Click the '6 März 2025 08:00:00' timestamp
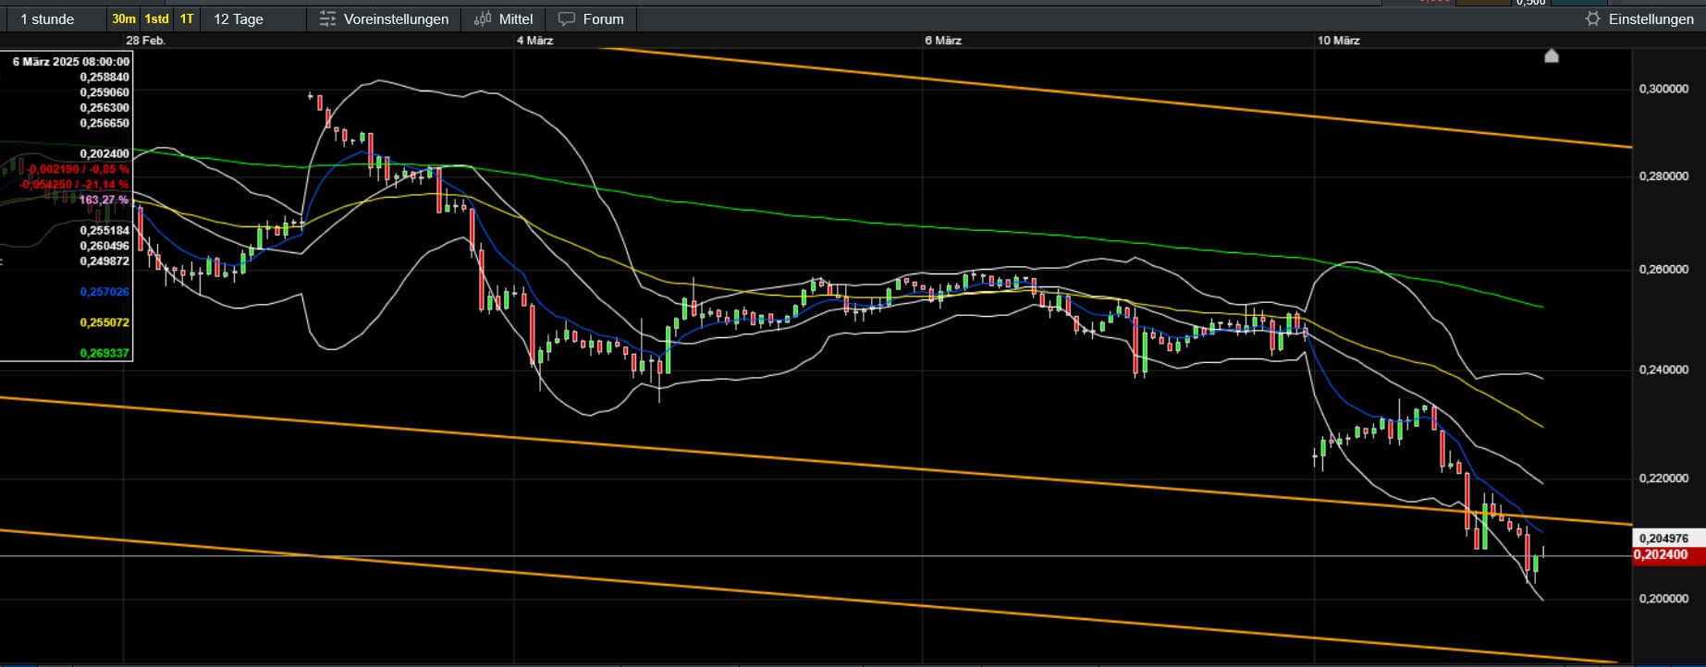 71,62
